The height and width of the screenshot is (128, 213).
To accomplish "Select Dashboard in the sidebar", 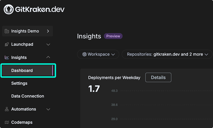I will pos(27,70).
